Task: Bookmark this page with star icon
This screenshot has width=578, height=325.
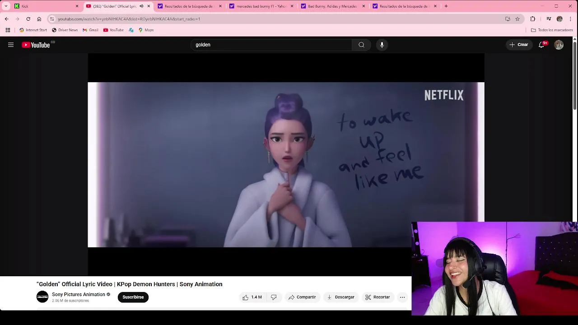Action: coord(517,19)
